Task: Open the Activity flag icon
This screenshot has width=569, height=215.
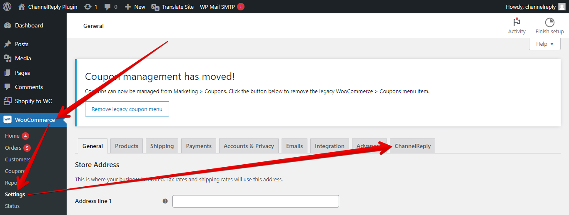Action: pos(517,22)
